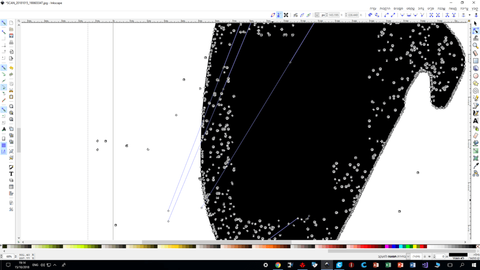Select the Tweak objects tool
Image resolution: width=480 pixels, height=270 pixels.
click(x=475, y=38)
